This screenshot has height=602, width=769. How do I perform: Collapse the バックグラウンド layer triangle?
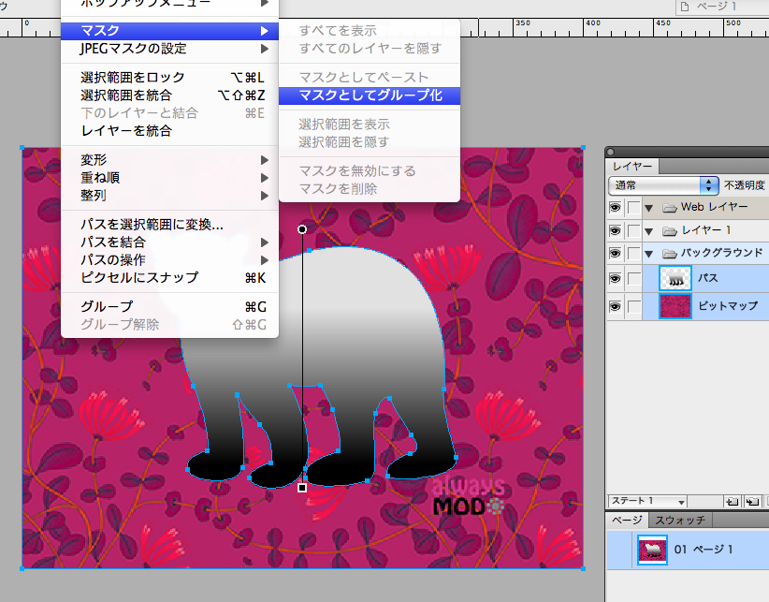(x=648, y=254)
